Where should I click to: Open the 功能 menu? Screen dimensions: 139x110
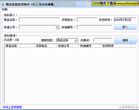tap(5, 9)
